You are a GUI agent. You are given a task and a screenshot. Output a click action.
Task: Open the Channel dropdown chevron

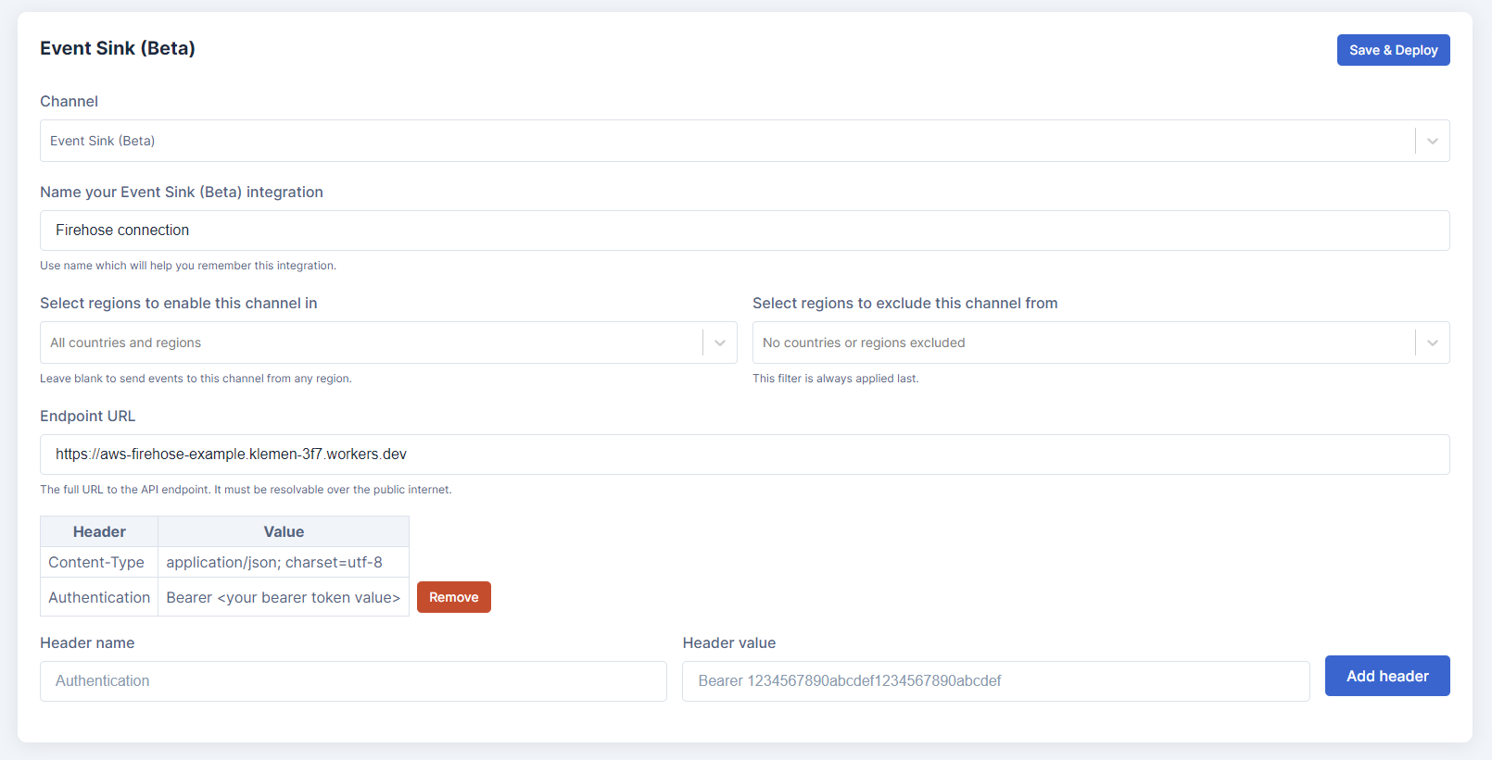click(1433, 141)
